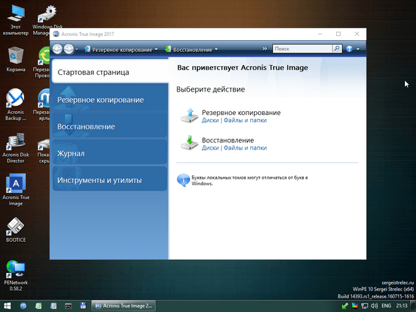Click Диски link under Резервное копирование
Screen dimensions: 416x312
point(210,120)
